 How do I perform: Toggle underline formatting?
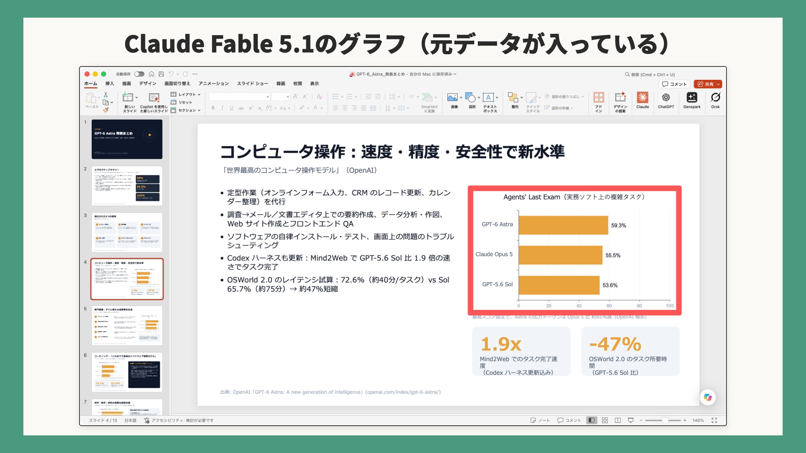(x=231, y=108)
